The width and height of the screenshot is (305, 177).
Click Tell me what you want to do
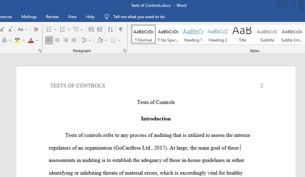tap(139, 17)
